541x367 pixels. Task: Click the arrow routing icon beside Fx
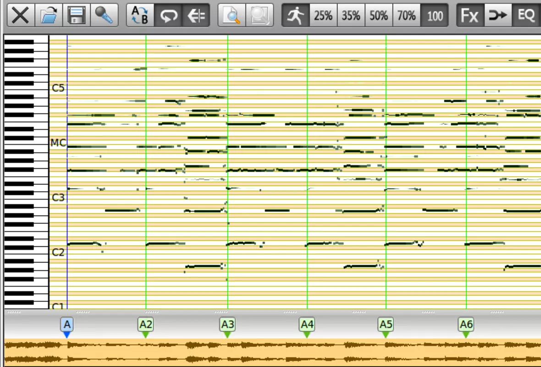point(498,15)
